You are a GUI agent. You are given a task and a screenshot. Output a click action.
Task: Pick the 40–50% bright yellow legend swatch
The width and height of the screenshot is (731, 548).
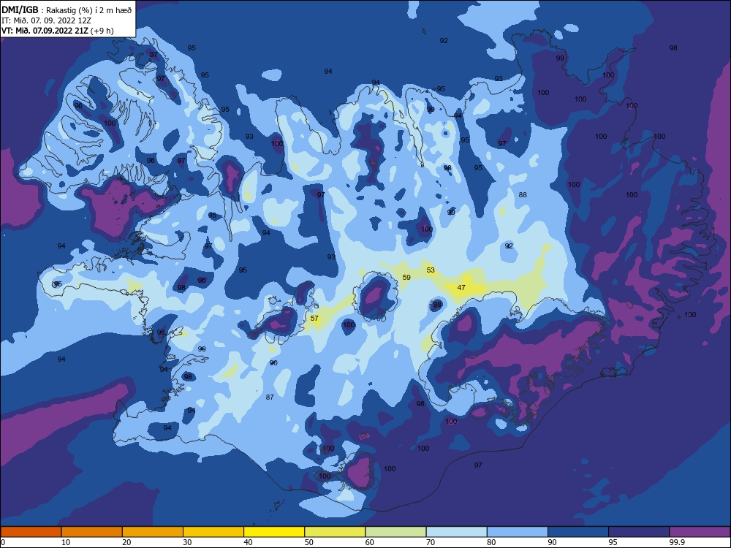(x=274, y=532)
